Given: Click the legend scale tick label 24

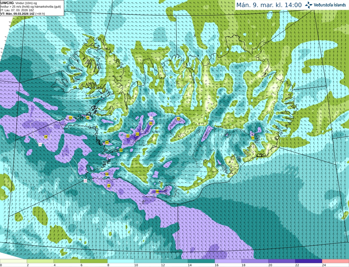Looking at the screenshot, I should point(324,265).
